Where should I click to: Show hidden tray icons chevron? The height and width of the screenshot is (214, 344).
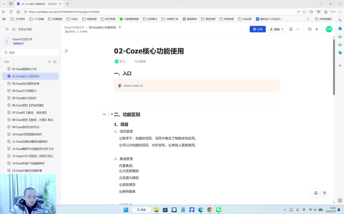coord(285,210)
